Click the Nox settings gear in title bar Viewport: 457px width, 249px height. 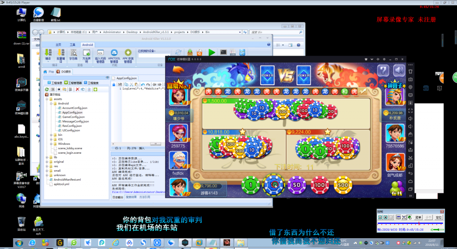(x=384, y=59)
